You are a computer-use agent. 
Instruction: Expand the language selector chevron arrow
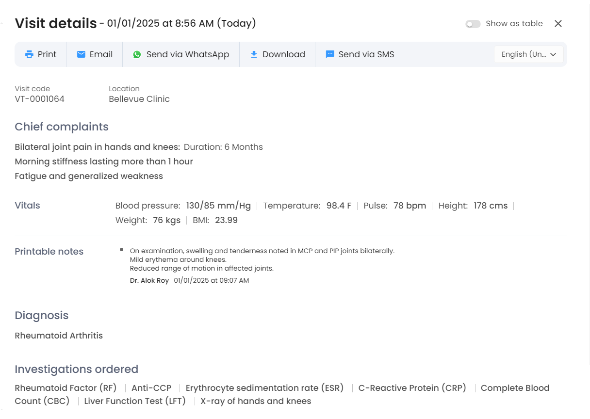(x=553, y=54)
